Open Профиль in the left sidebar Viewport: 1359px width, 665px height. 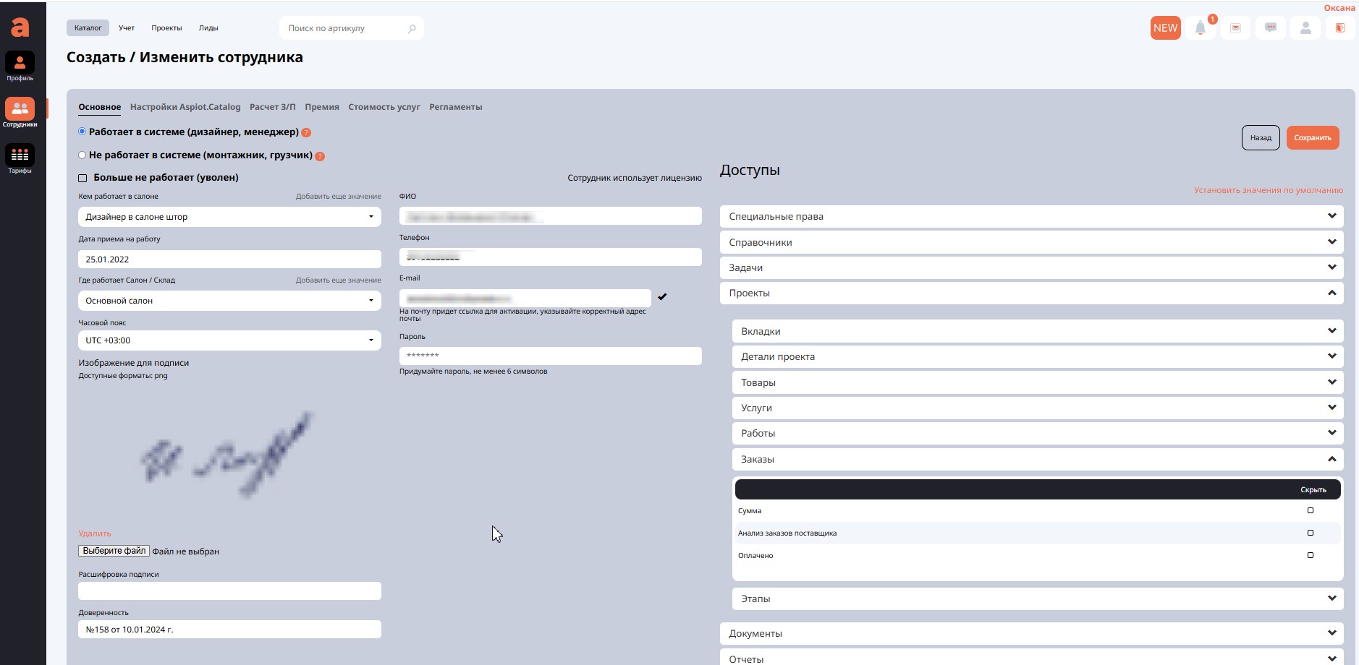click(x=20, y=65)
